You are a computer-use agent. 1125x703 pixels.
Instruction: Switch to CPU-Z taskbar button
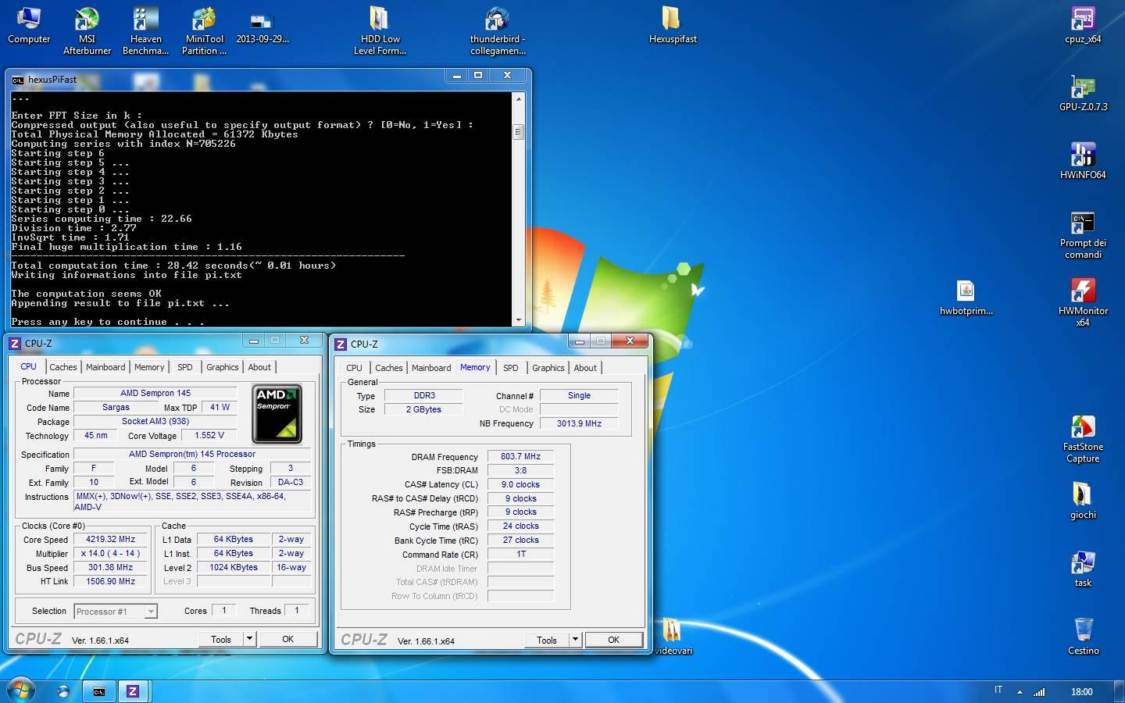[133, 691]
